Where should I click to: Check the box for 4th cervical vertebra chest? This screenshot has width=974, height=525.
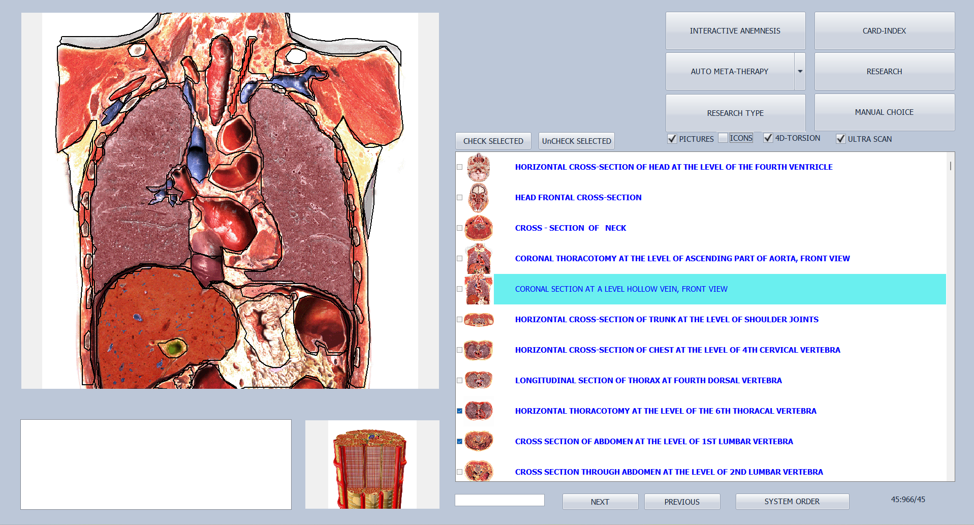(x=460, y=350)
